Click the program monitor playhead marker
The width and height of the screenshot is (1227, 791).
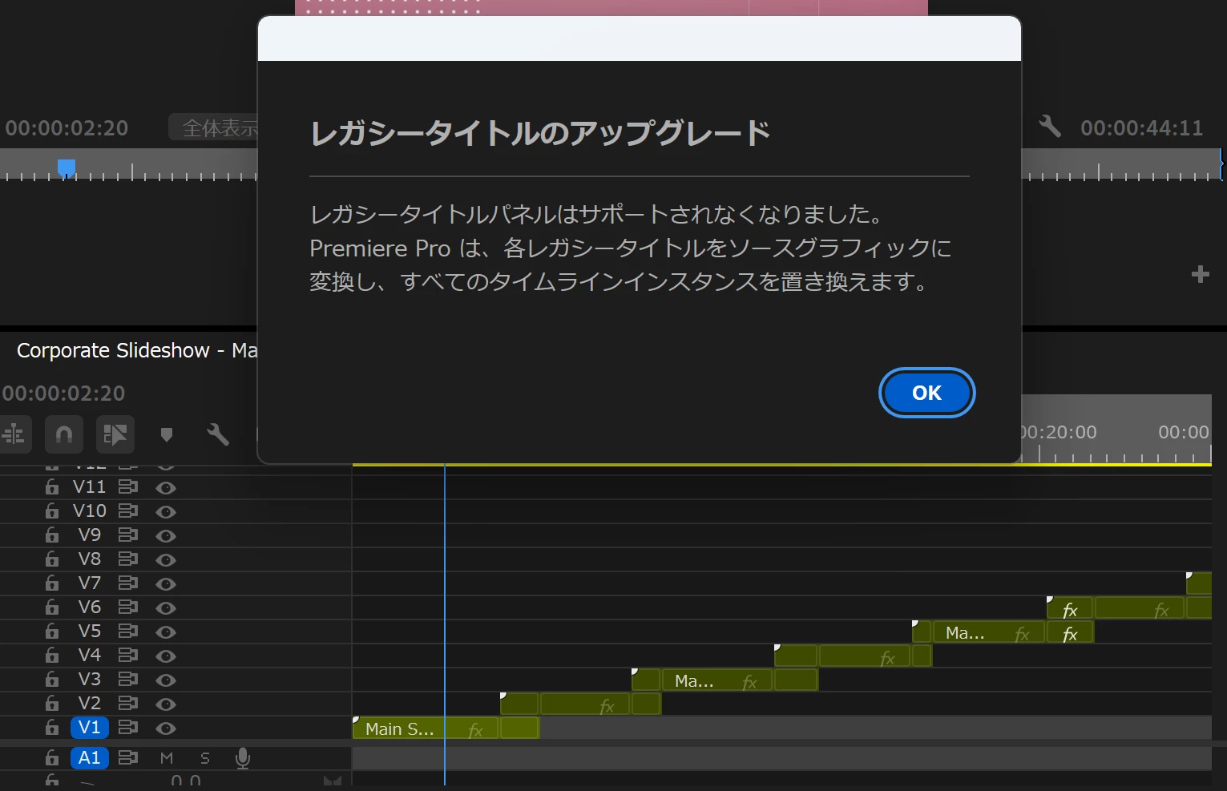click(67, 167)
